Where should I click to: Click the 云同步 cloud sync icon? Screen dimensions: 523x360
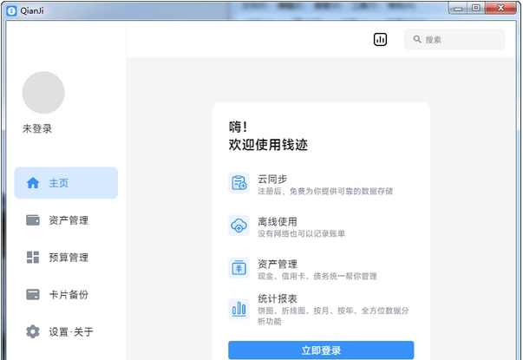239,183
